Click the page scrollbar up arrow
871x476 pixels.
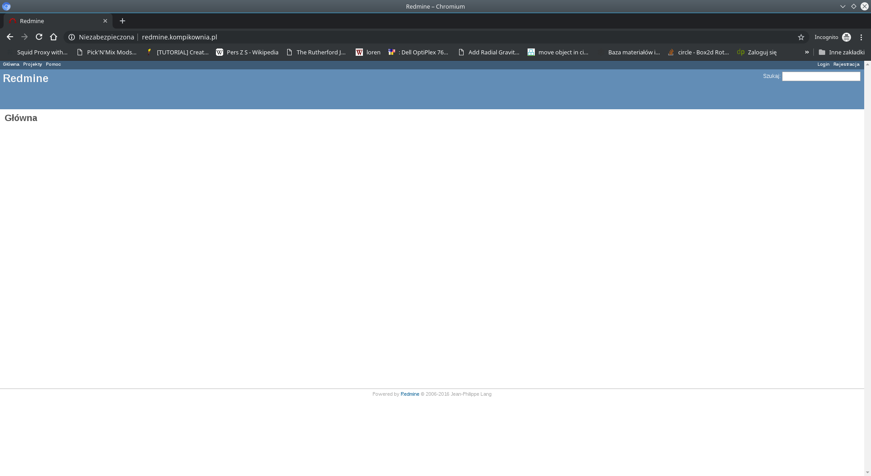pos(867,64)
